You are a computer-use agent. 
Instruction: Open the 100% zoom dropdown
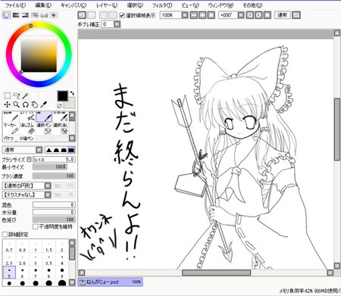pos(185,15)
